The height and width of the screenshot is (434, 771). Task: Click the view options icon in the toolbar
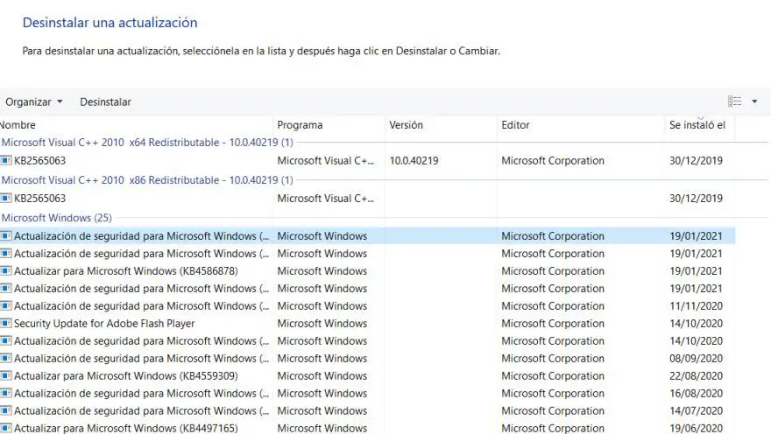[735, 101]
